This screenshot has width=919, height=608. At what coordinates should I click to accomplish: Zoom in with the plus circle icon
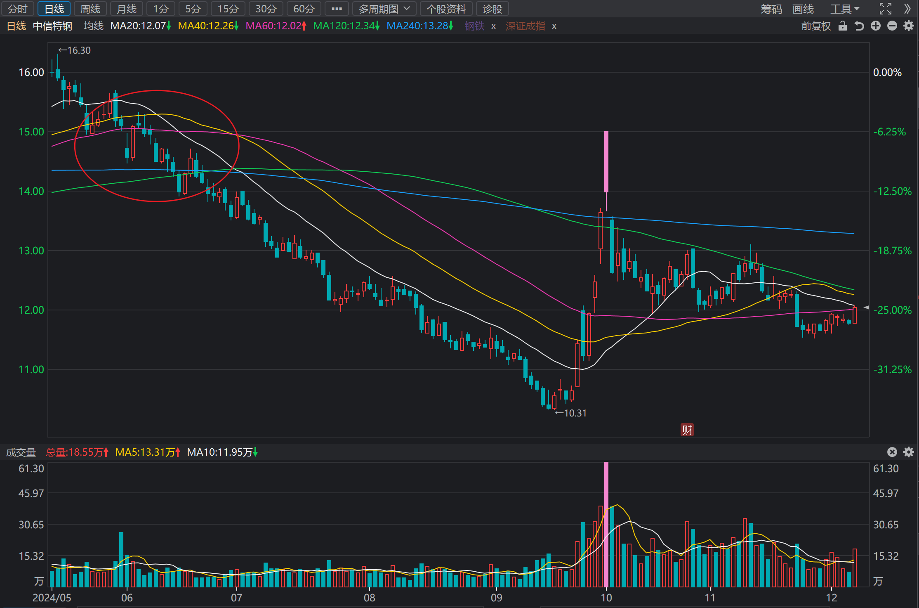876,26
